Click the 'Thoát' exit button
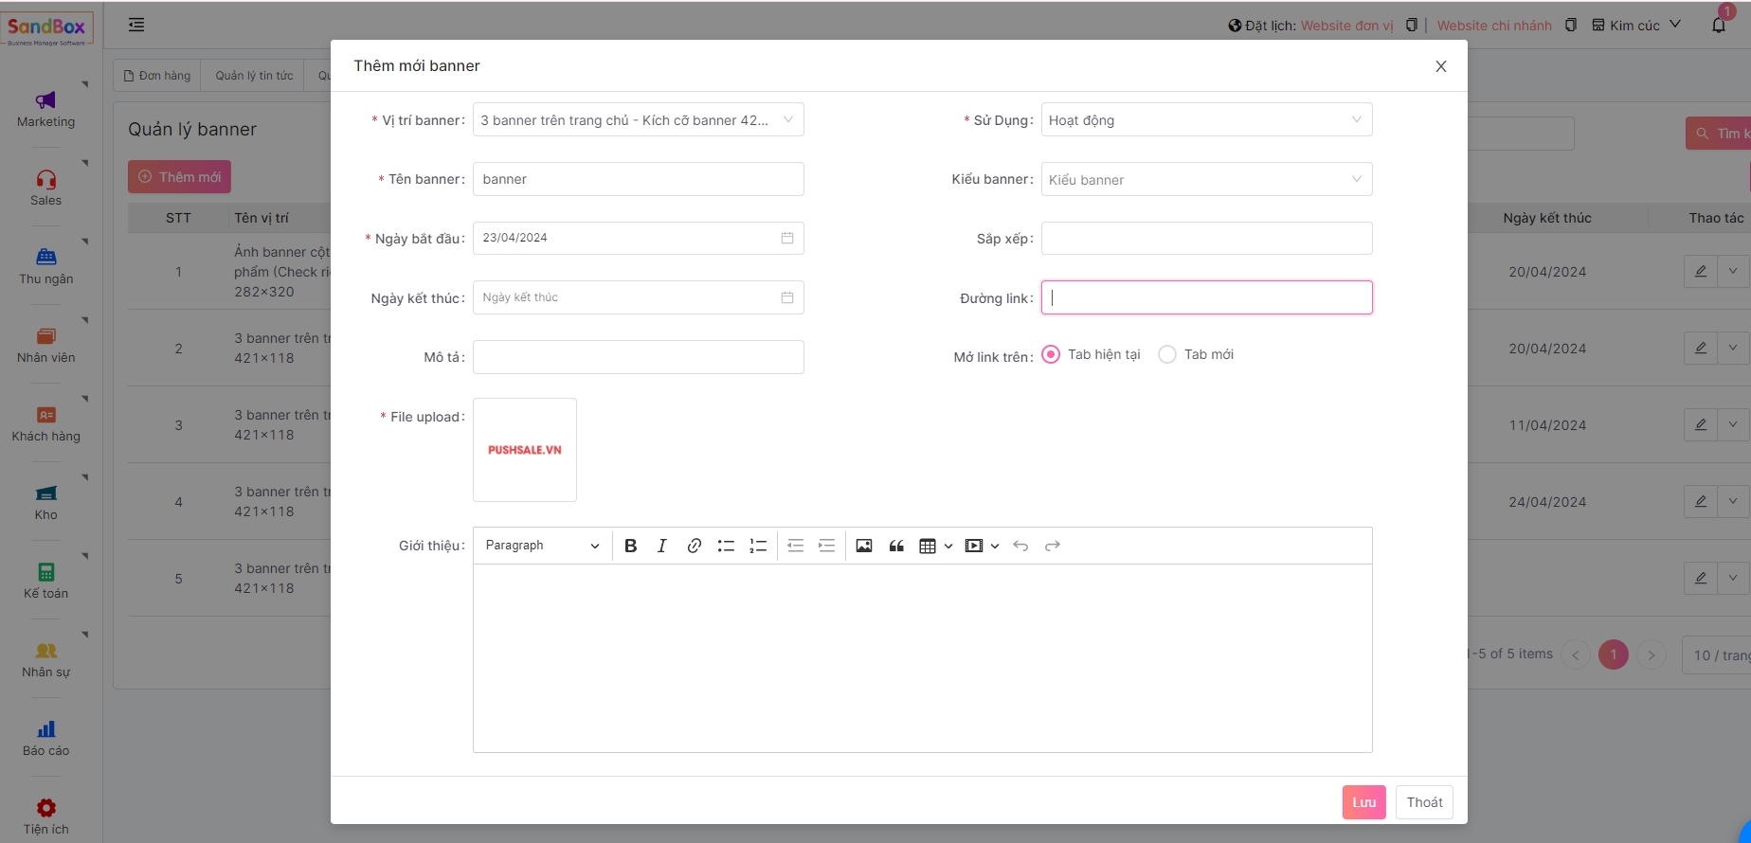Image resolution: width=1751 pixels, height=843 pixels. click(1424, 802)
